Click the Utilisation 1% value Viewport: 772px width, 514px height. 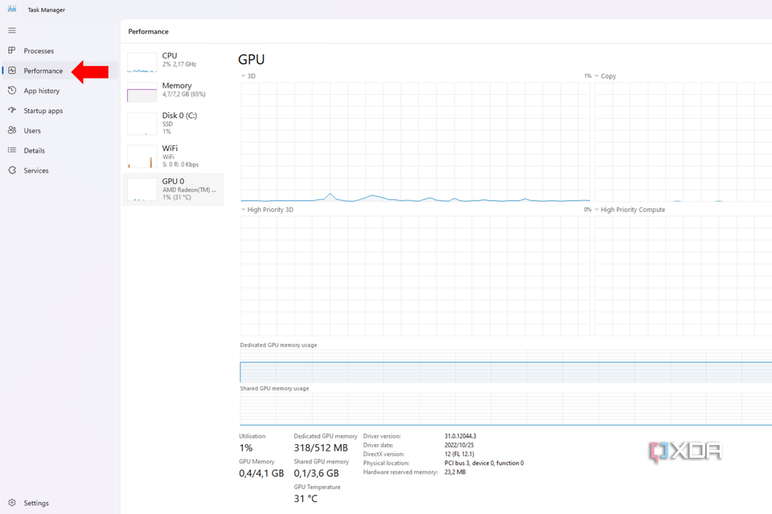click(x=246, y=447)
